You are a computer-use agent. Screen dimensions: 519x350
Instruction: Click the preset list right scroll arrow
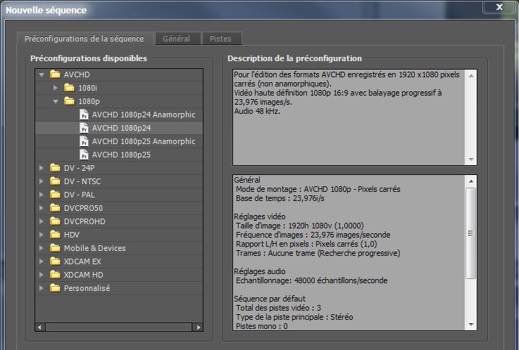pos(199,328)
